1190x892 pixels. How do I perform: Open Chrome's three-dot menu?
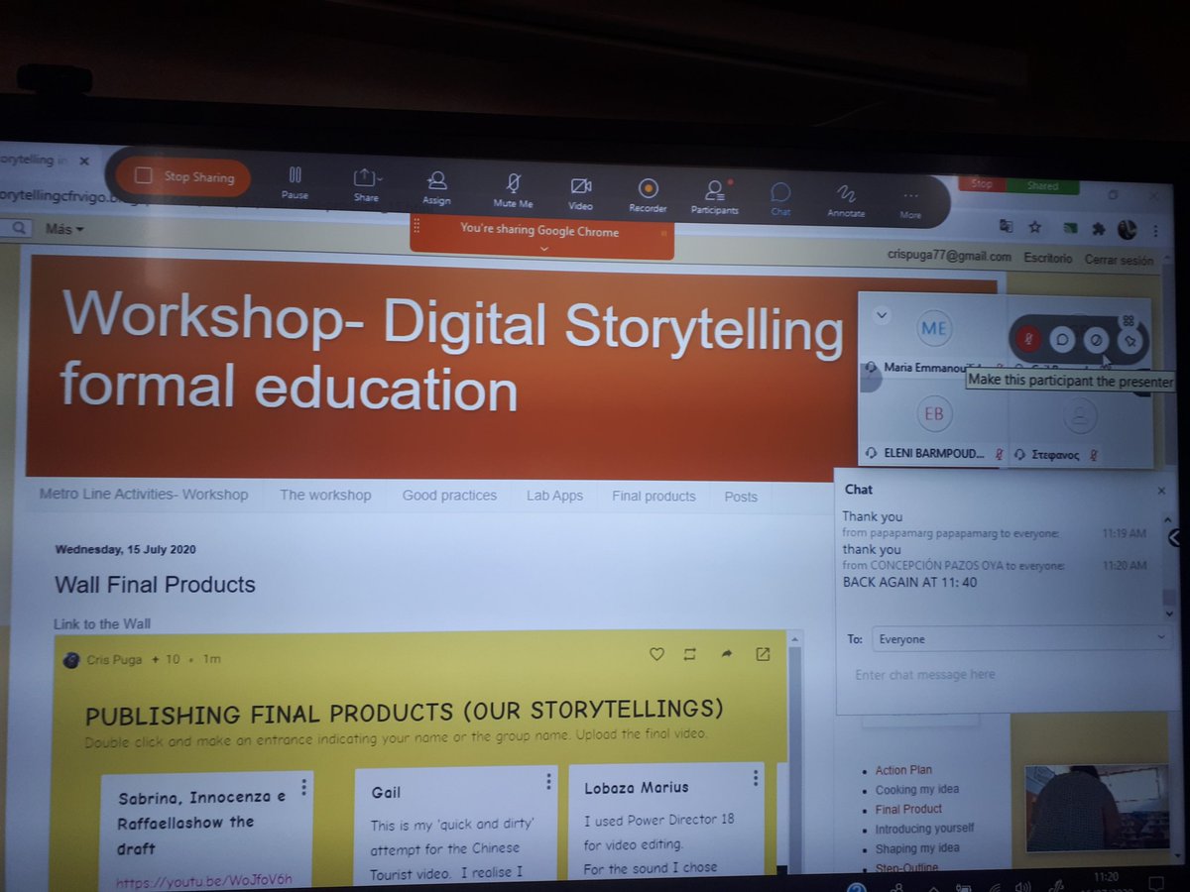click(1156, 231)
